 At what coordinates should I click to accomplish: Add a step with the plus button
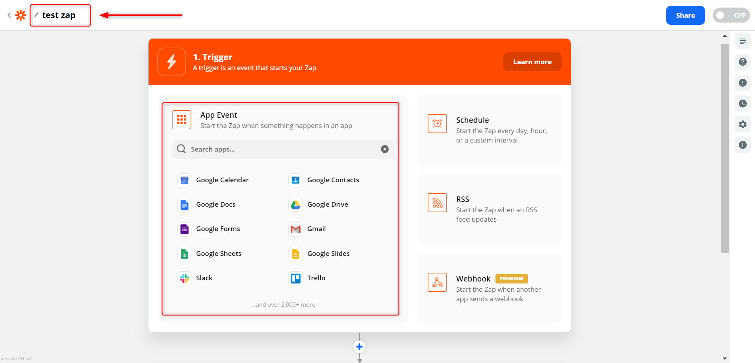(x=359, y=347)
